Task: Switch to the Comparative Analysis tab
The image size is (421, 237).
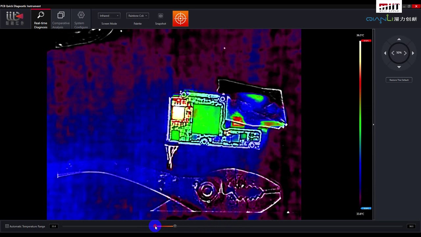Action: pos(61,19)
